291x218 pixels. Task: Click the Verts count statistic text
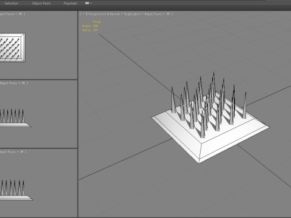pyautogui.click(x=90, y=30)
